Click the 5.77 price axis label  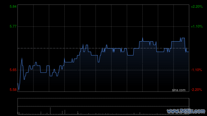coord(13,26)
